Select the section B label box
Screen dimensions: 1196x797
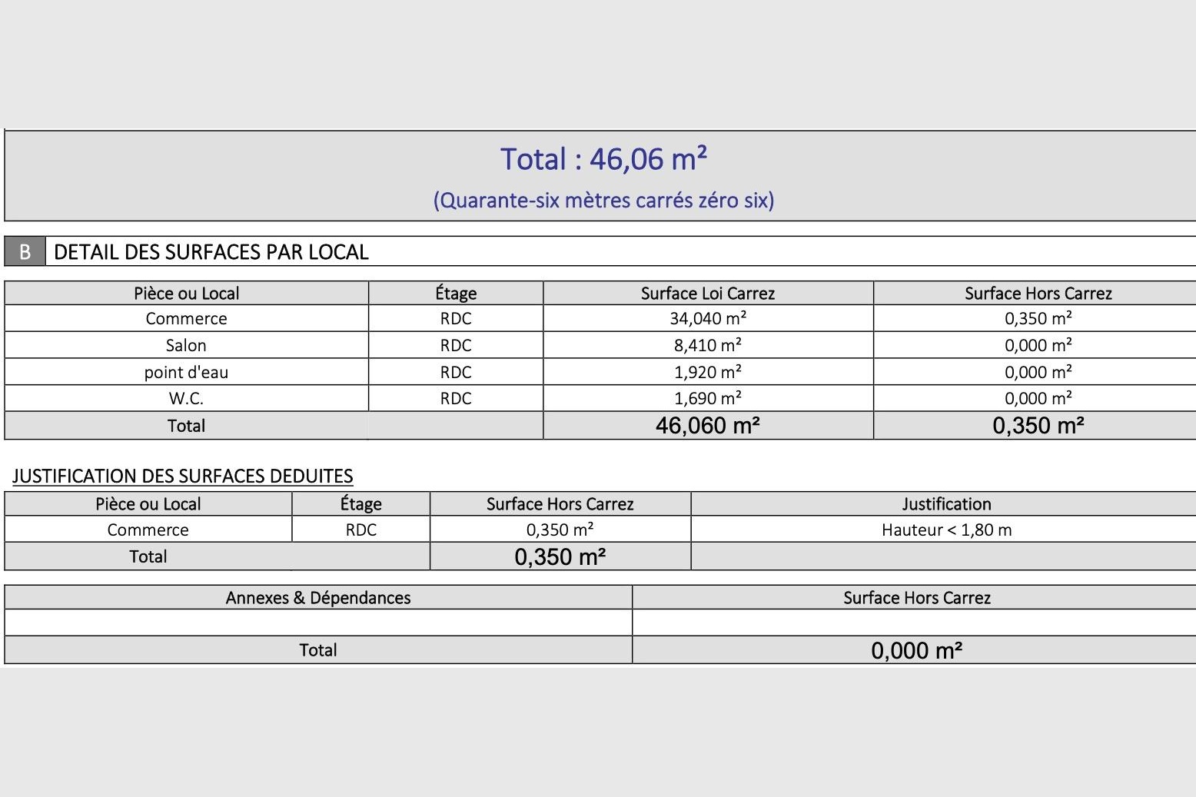coord(25,252)
